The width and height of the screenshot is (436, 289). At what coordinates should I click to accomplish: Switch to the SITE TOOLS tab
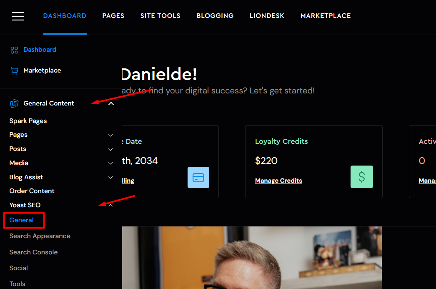(160, 16)
